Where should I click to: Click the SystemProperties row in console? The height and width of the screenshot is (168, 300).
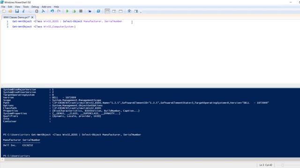tap(61, 113)
